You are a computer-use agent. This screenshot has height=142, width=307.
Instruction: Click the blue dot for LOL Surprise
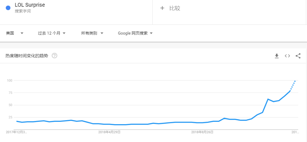point(8,8)
